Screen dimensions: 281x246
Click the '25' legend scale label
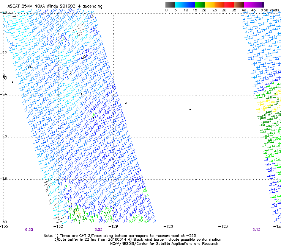coord(215,10)
